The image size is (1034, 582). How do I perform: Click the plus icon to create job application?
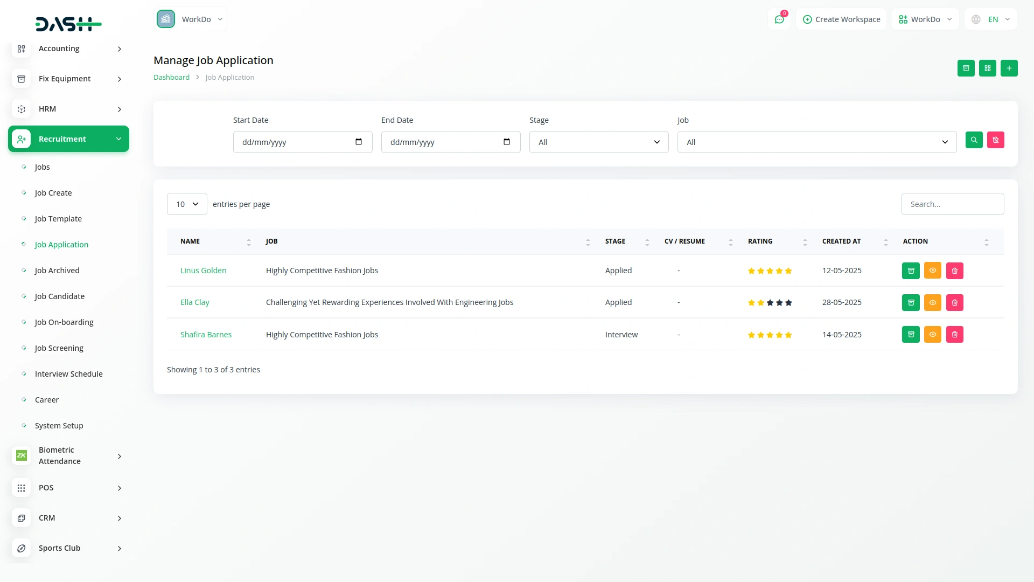1009,68
